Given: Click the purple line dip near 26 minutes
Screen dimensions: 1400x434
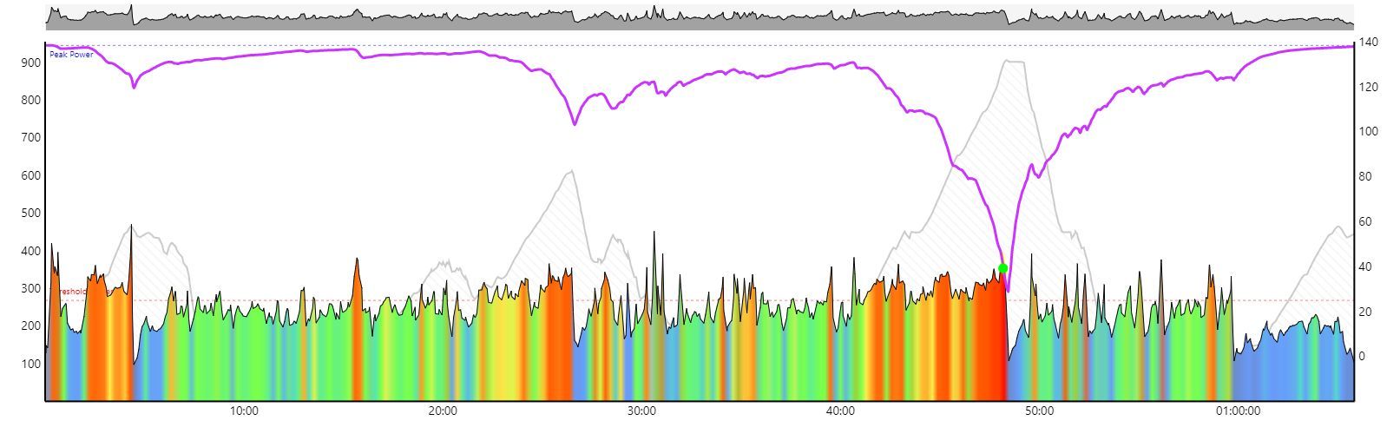Looking at the screenshot, I should [575, 124].
